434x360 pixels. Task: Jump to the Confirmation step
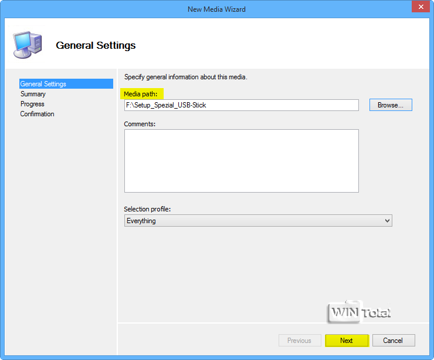tap(37, 114)
